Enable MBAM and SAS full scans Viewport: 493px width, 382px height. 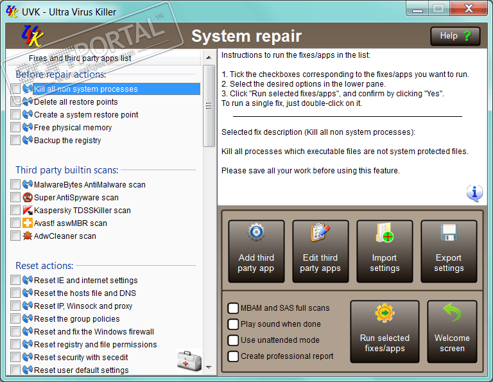[233, 308]
